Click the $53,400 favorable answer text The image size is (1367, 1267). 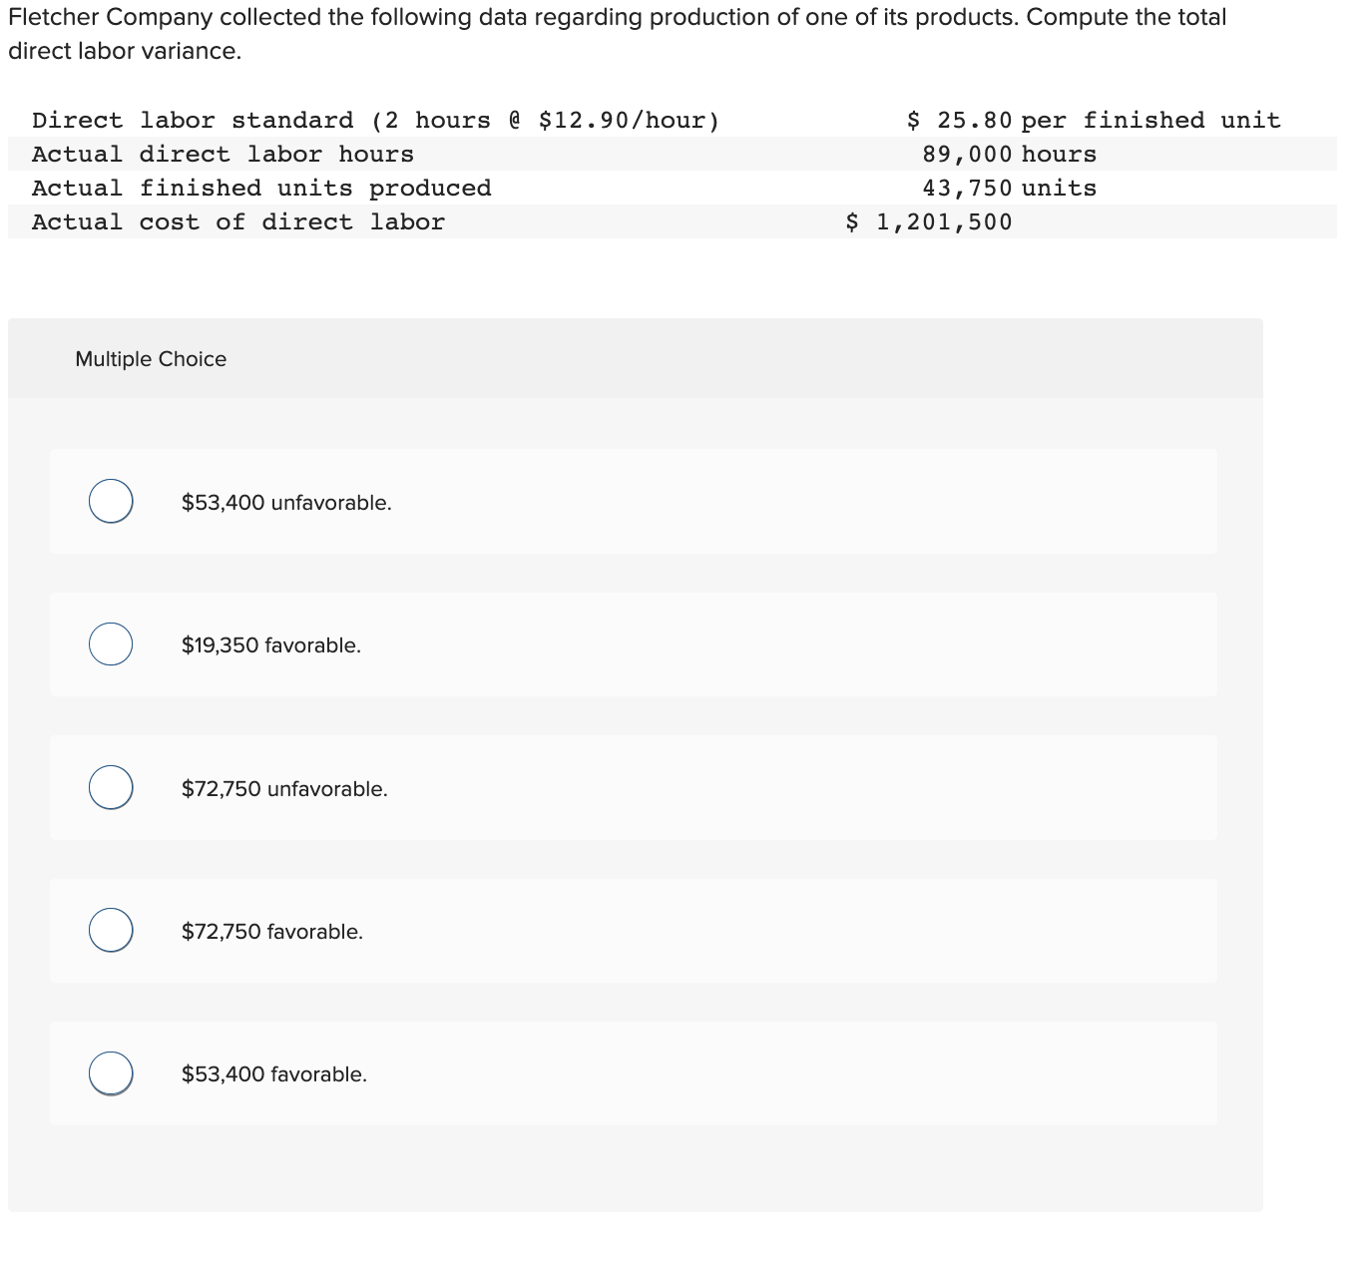[x=273, y=1074]
